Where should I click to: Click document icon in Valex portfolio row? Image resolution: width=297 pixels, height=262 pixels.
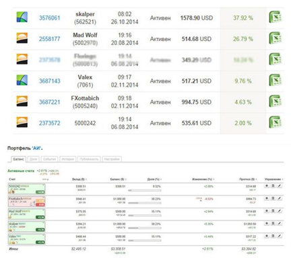[273, 236]
